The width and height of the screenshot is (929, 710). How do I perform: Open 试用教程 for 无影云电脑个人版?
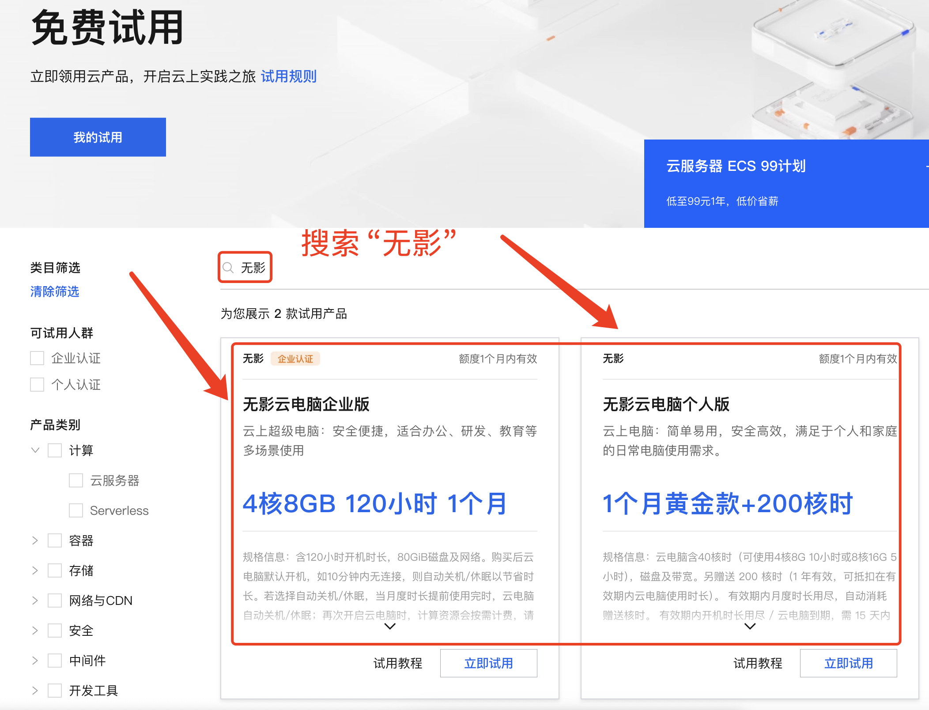[x=758, y=663]
